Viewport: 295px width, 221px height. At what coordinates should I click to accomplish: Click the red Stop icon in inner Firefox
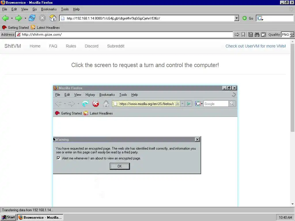pos(96,104)
